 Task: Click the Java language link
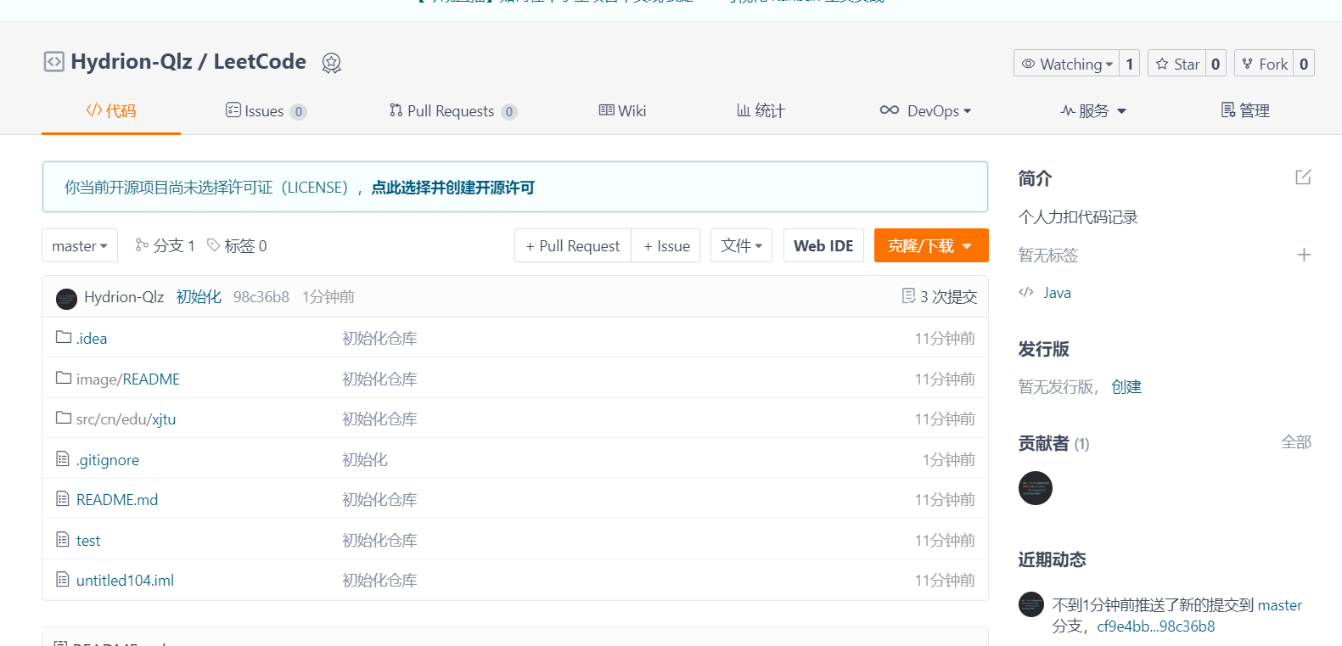click(1057, 293)
